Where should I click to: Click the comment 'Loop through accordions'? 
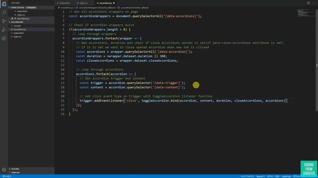99,70
